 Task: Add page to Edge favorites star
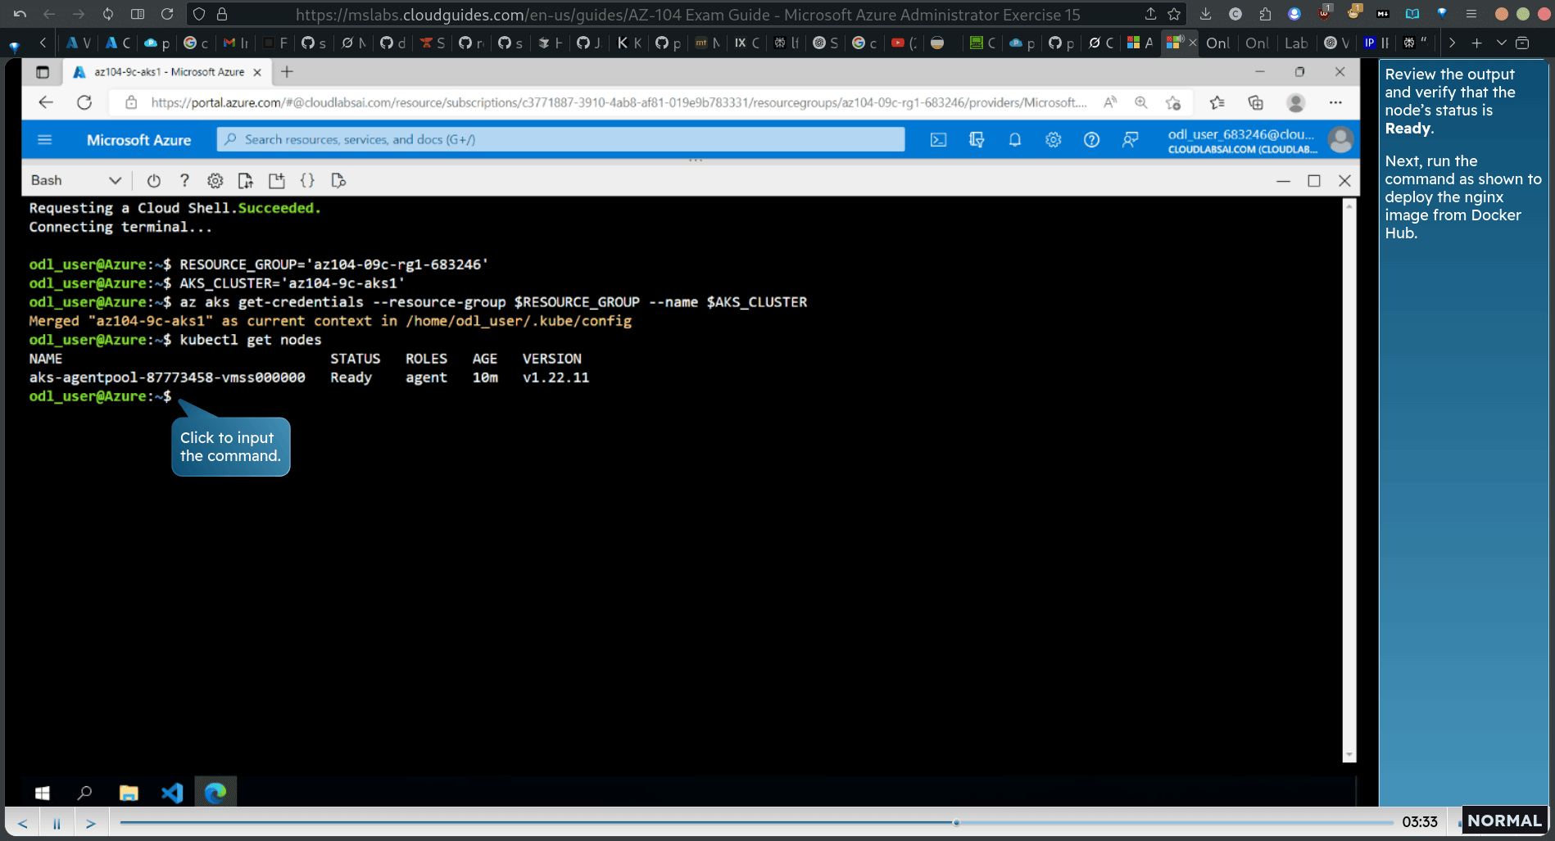[1173, 102]
